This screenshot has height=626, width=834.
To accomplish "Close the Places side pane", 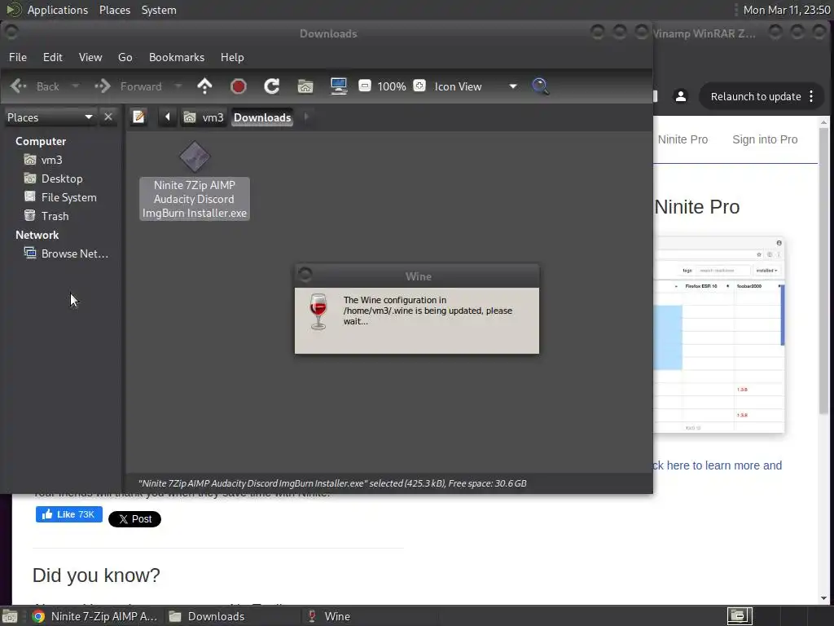I will (108, 117).
